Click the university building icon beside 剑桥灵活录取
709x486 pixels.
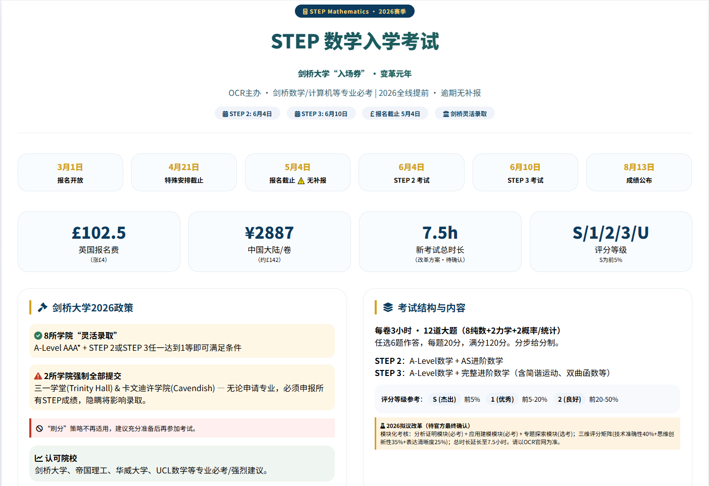446,114
